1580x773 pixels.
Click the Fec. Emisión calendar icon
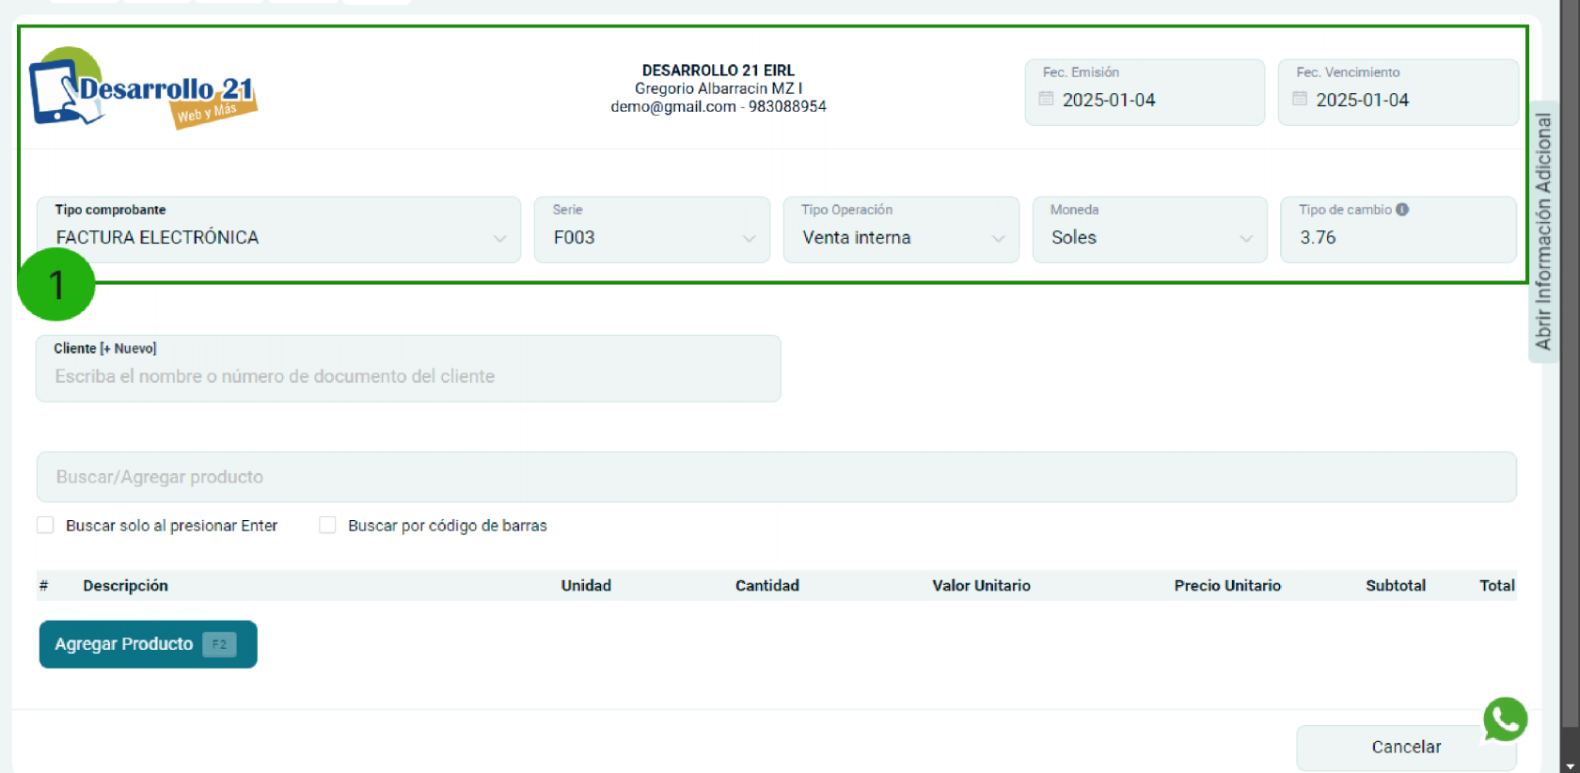1046,99
